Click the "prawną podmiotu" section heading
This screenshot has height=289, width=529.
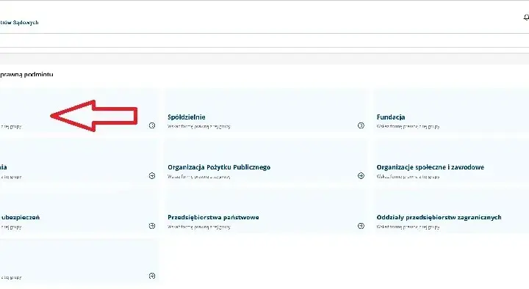point(26,74)
